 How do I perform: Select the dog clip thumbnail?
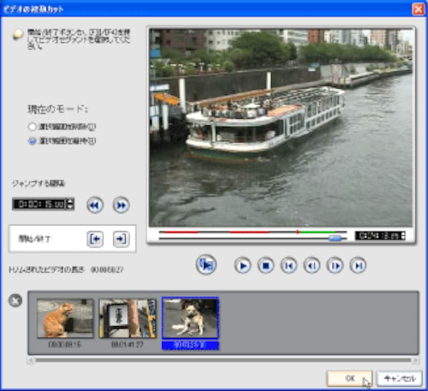tap(190, 318)
